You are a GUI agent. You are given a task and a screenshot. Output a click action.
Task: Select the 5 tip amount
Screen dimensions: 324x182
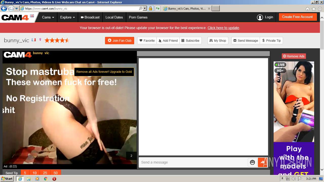click(x=25, y=173)
